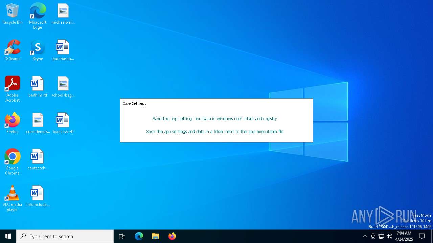
Task: Select the CCleaner desktop shortcut
Action: (x=13, y=50)
